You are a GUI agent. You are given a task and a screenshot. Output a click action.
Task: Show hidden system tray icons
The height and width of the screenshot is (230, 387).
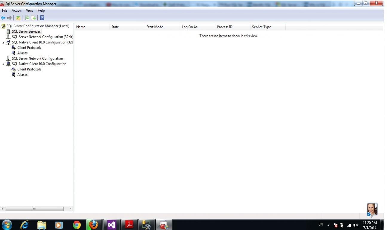328,225
